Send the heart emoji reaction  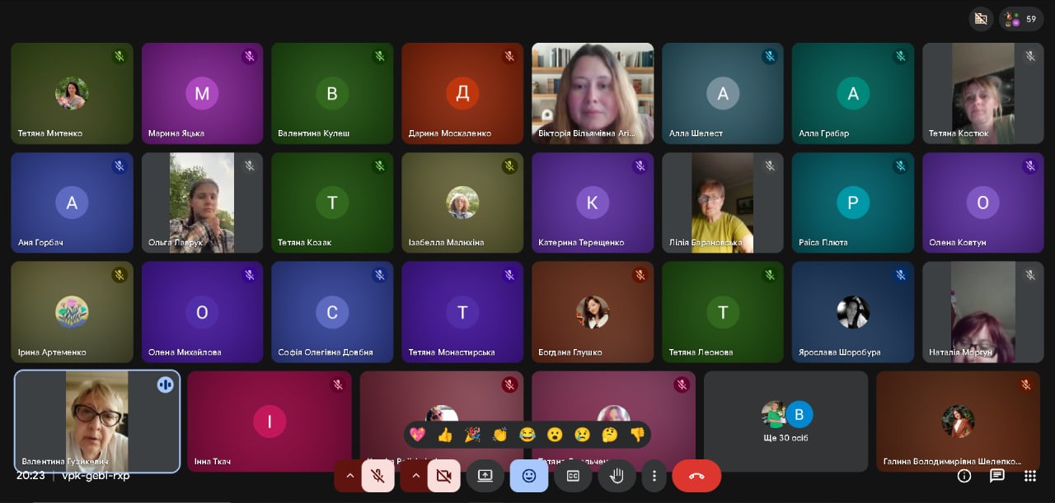click(x=418, y=434)
